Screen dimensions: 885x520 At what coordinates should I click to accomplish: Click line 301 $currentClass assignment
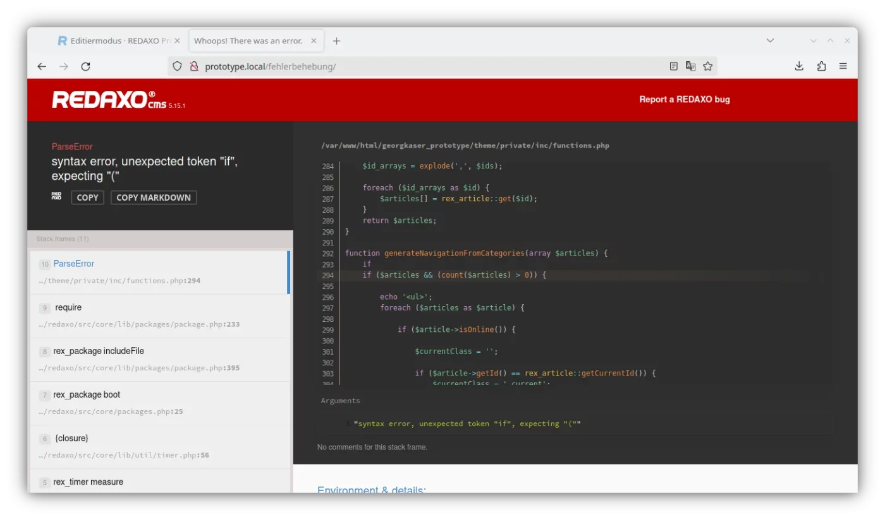tap(456, 352)
